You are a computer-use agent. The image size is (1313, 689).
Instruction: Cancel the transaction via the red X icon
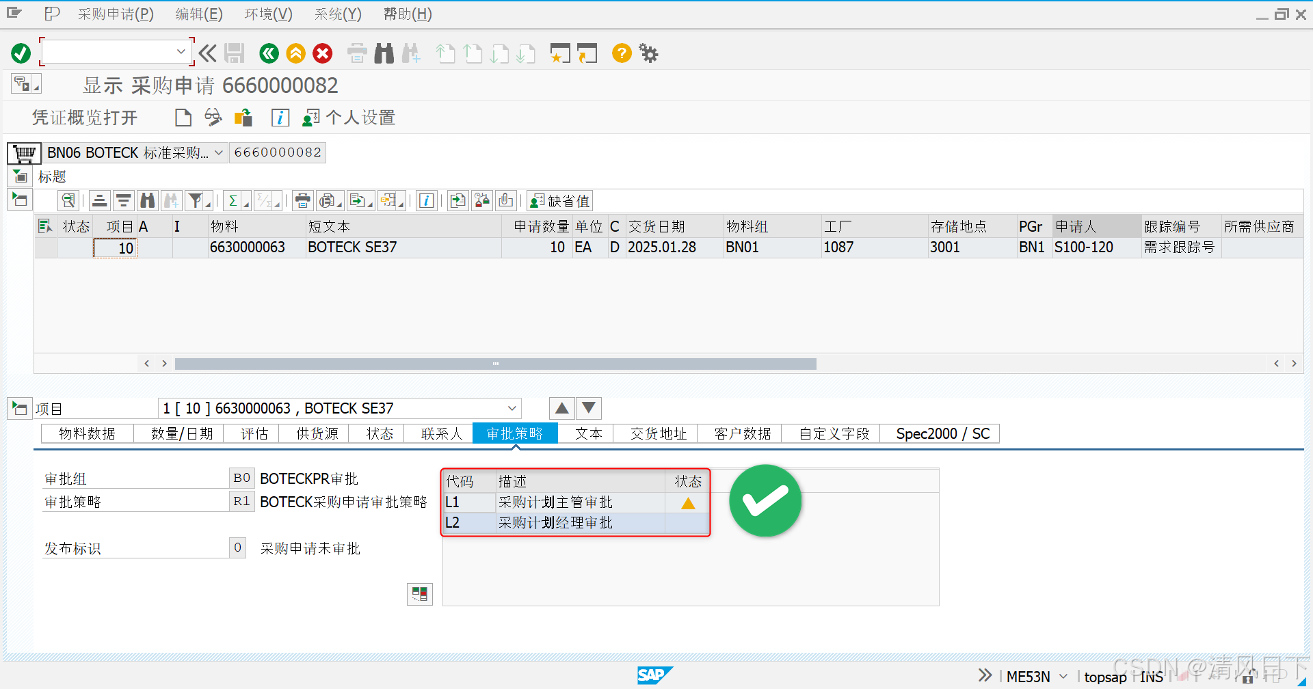coord(322,53)
